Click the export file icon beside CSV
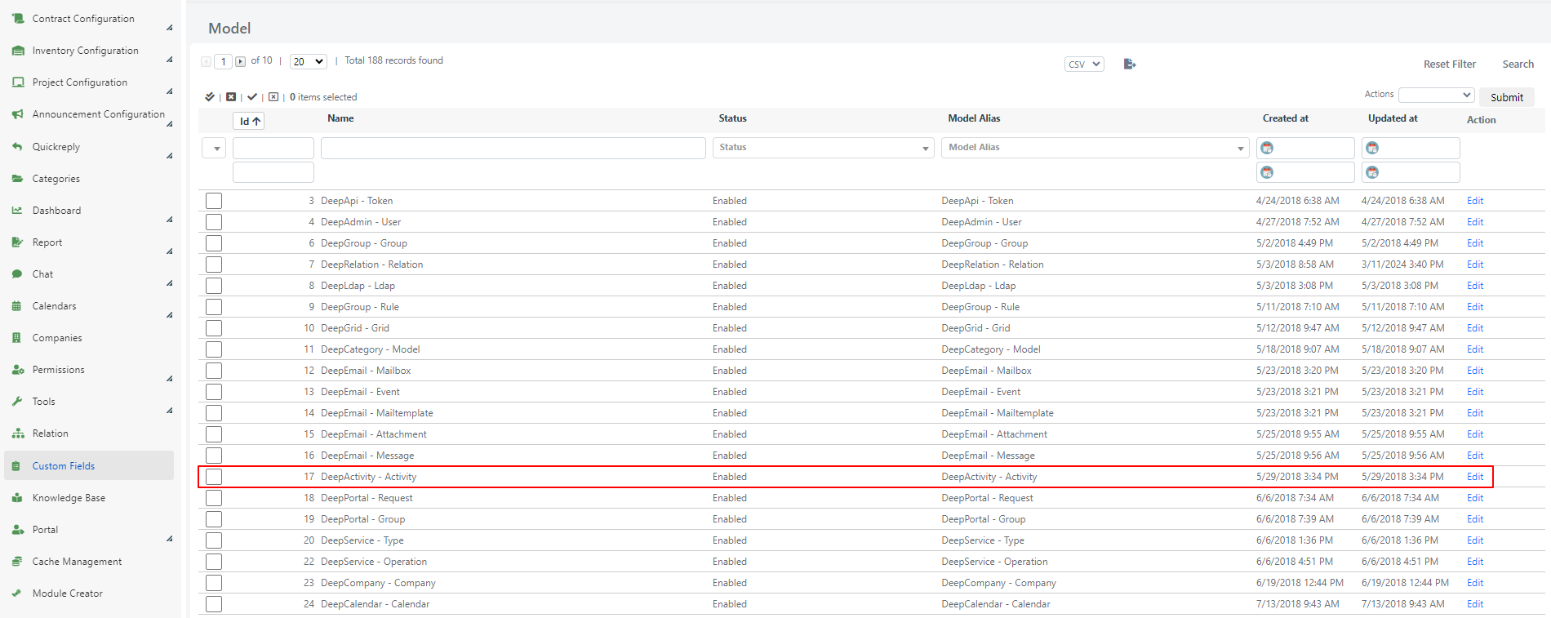The height and width of the screenshot is (618, 1551). click(1130, 64)
